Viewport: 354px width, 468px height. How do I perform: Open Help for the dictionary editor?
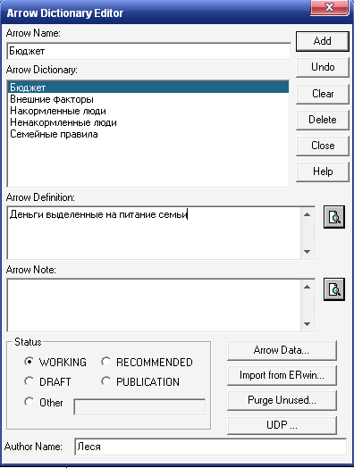(x=323, y=171)
